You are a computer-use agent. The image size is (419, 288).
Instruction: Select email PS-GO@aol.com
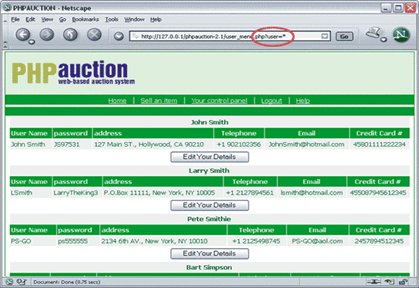click(317, 241)
